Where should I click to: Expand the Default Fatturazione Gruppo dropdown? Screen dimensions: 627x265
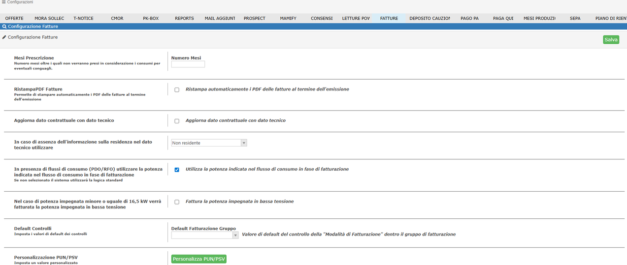tap(205, 235)
